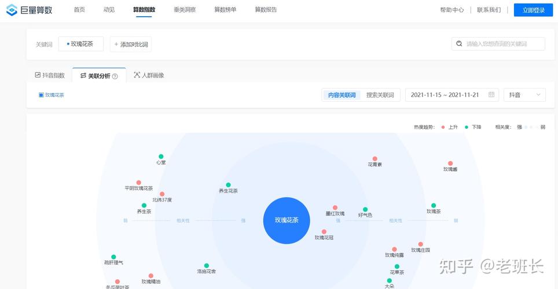Screen dimensions: 558x289
Task: Switch to the 人群画像 tab
Action: coord(149,75)
